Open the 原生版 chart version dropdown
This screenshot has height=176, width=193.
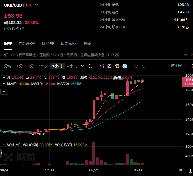point(178,66)
